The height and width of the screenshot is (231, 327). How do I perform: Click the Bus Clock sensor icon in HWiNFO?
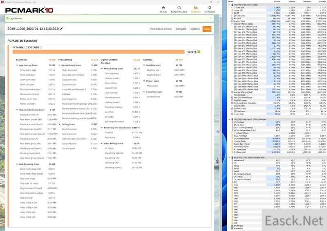point(232,18)
